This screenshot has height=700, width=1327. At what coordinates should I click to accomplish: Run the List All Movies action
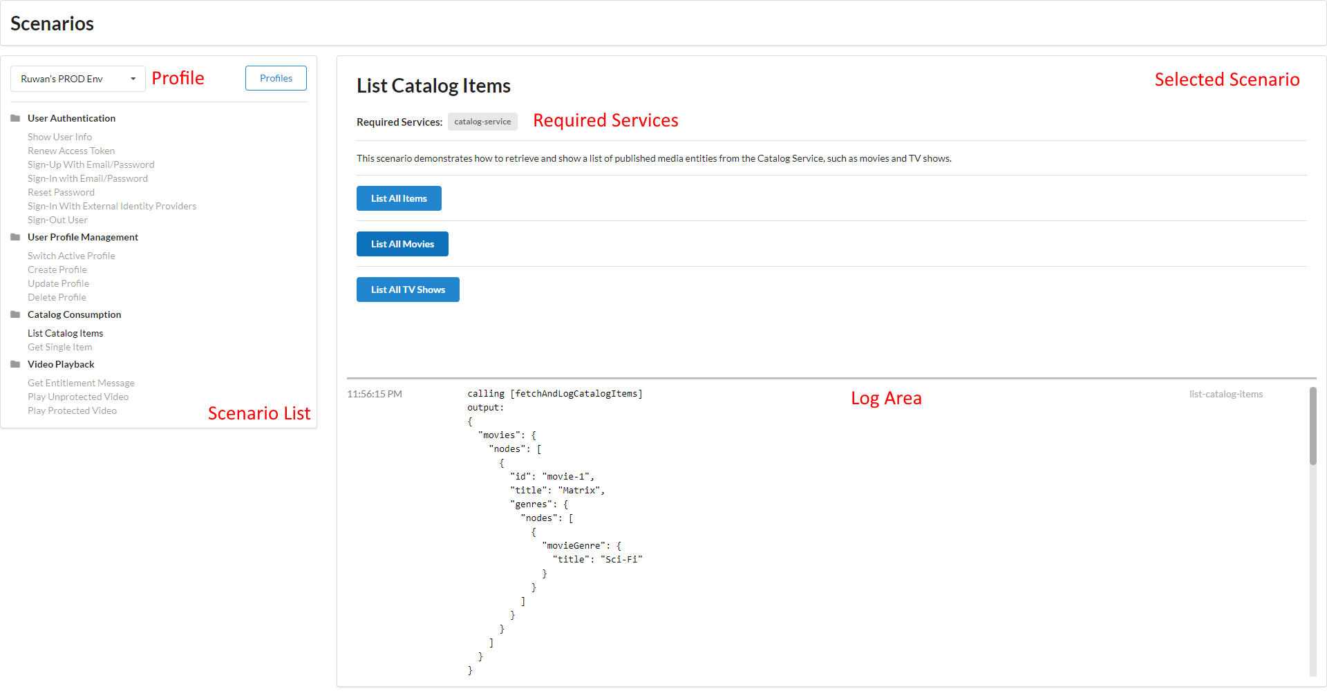[402, 244]
